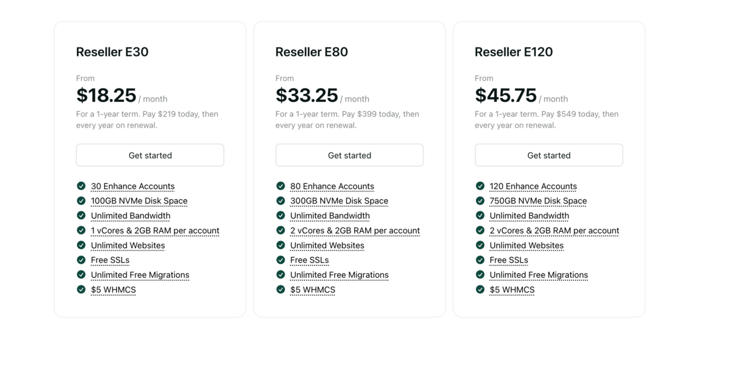Click E30 $5 WHMCS checkmark icon
This screenshot has width=739, height=367.
[81, 289]
